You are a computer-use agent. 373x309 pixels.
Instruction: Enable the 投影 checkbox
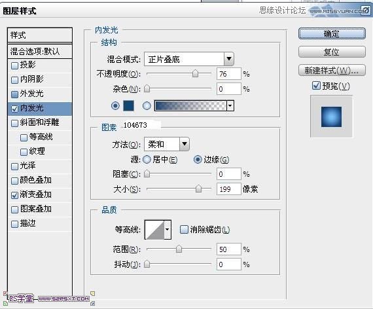click(x=15, y=65)
